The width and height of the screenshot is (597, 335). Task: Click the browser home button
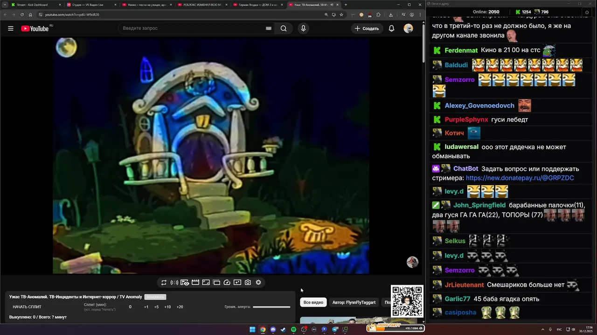pos(30,14)
